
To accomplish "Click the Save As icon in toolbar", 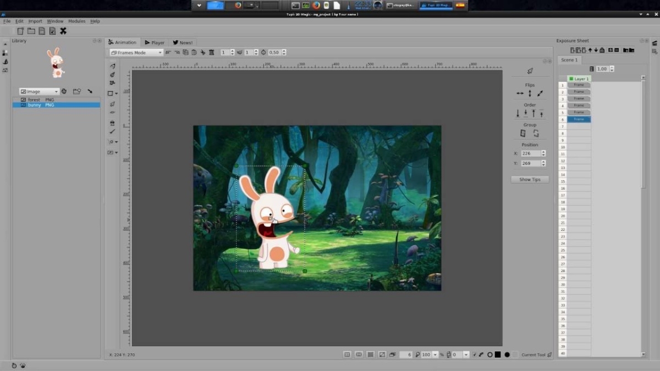I will pyautogui.click(x=52, y=31).
